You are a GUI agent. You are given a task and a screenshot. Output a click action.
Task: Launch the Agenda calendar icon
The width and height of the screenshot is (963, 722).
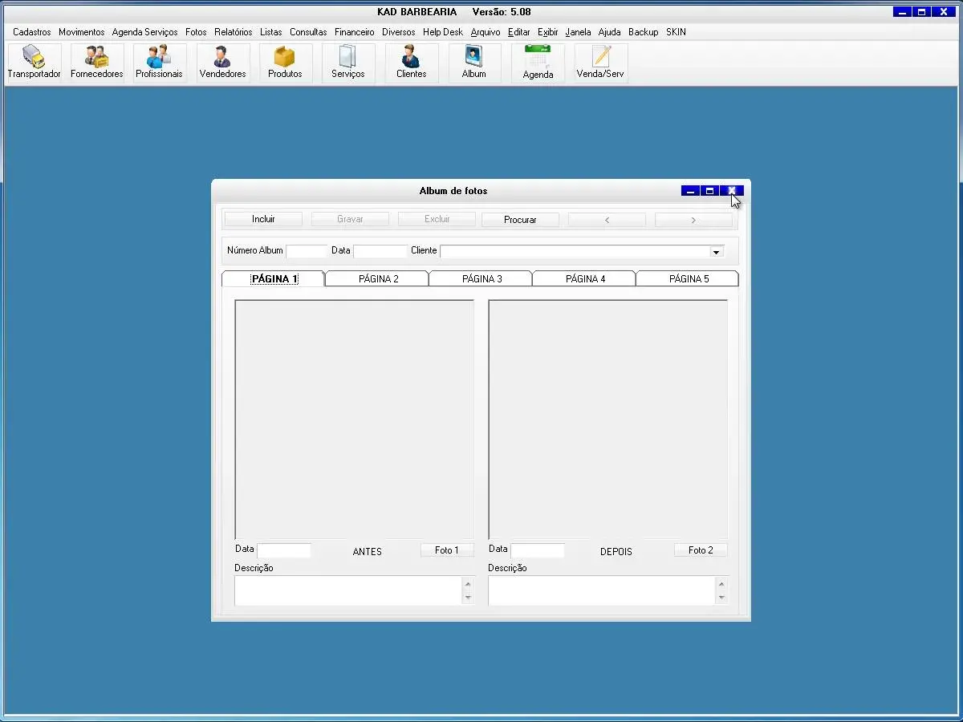point(538,63)
